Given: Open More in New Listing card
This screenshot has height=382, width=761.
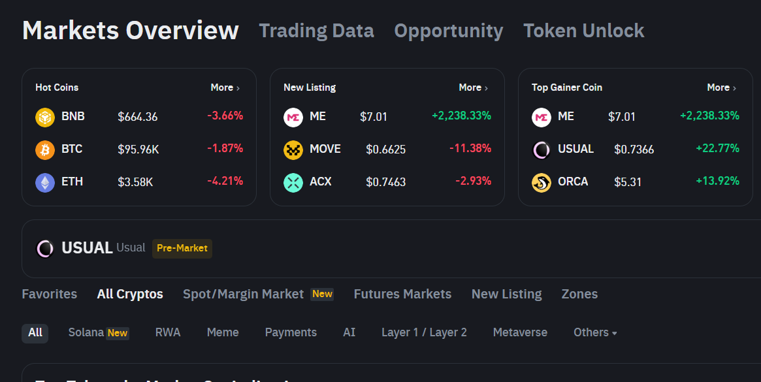Looking at the screenshot, I should click(x=473, y=88).
